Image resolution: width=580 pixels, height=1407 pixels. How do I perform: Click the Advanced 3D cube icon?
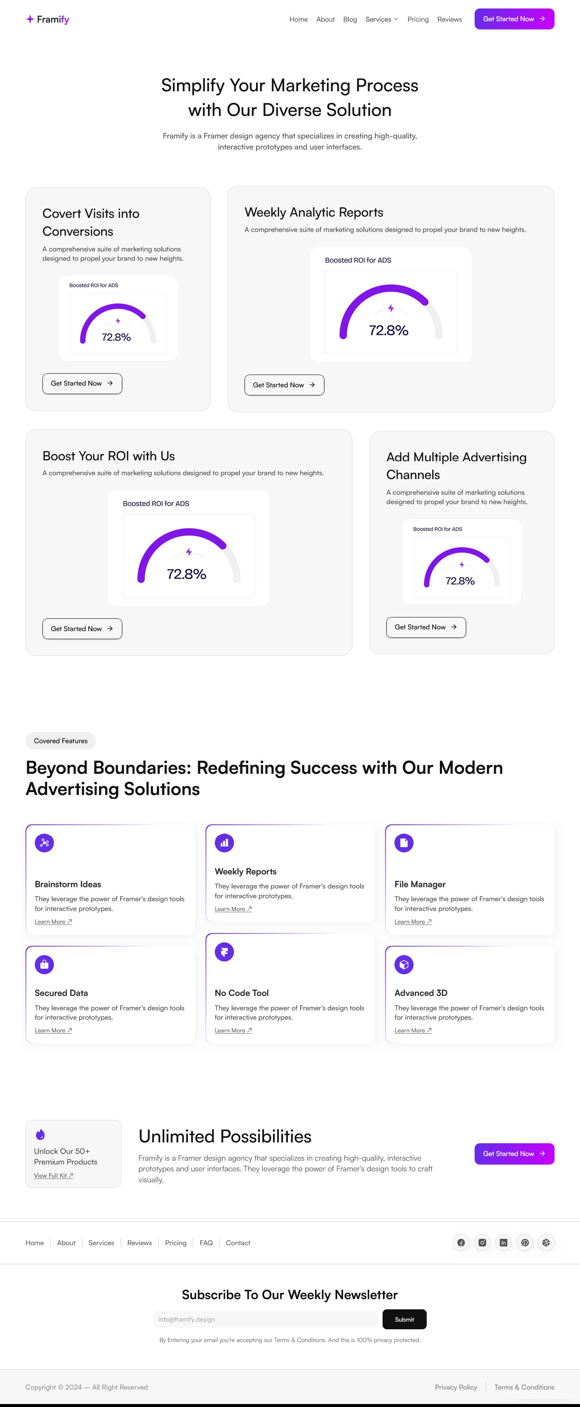click(x=404, y=964)
